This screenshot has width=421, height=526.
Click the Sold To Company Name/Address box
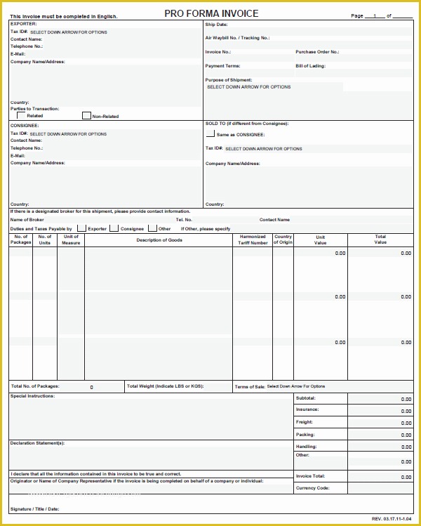(309, 183)
